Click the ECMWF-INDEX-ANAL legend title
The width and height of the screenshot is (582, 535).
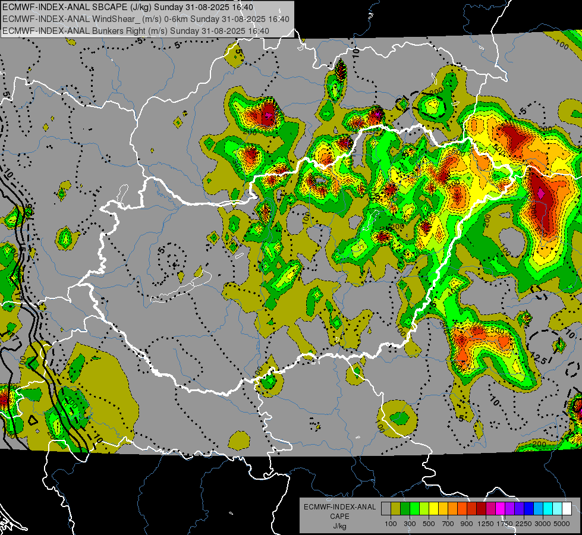point(339,507)
